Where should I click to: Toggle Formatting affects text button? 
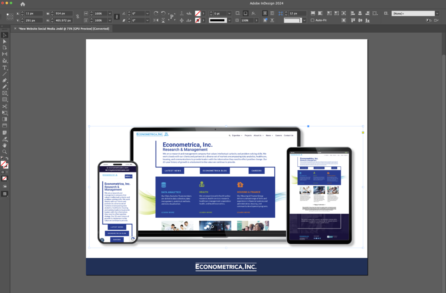coord(7,172)
